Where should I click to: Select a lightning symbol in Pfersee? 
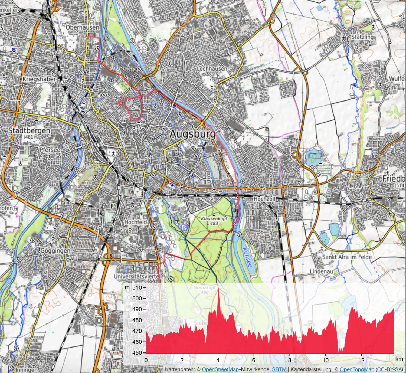(67, 156)
